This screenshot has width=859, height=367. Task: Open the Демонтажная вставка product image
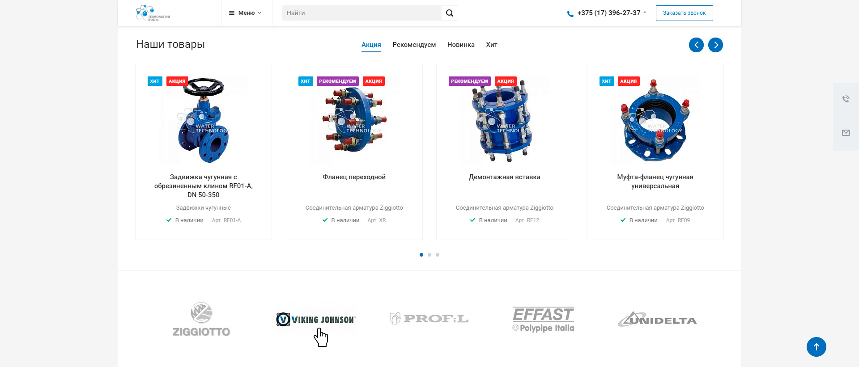pyautogui.click(x=504, y=120)
